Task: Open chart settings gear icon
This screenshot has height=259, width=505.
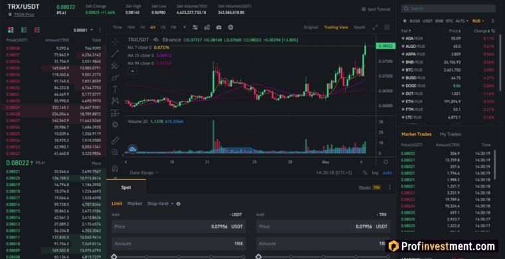Action: [386, 162]
